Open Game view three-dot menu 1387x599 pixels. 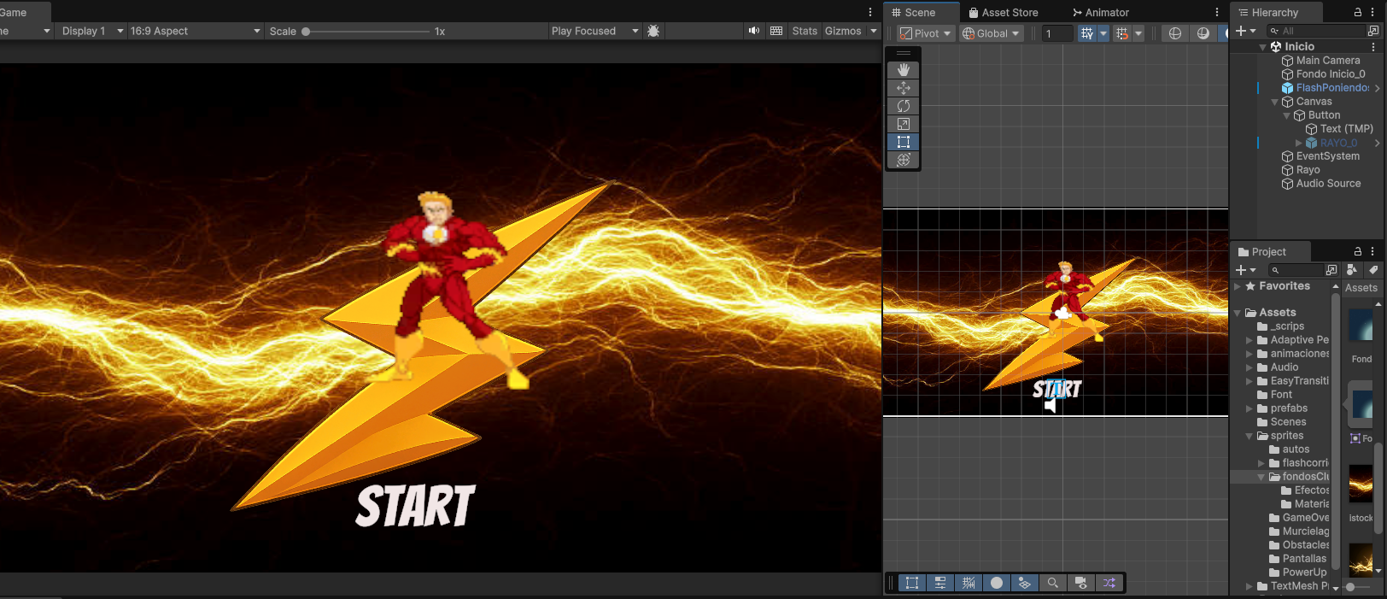pyautogui.click(x=870, y=12)
